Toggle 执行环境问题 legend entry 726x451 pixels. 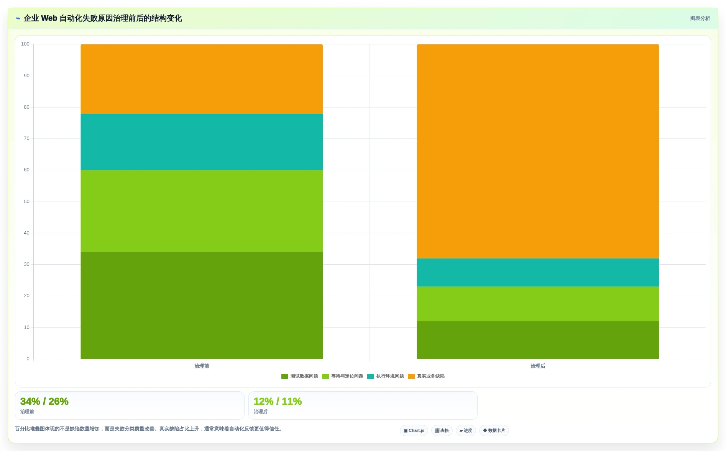[386, 376]
